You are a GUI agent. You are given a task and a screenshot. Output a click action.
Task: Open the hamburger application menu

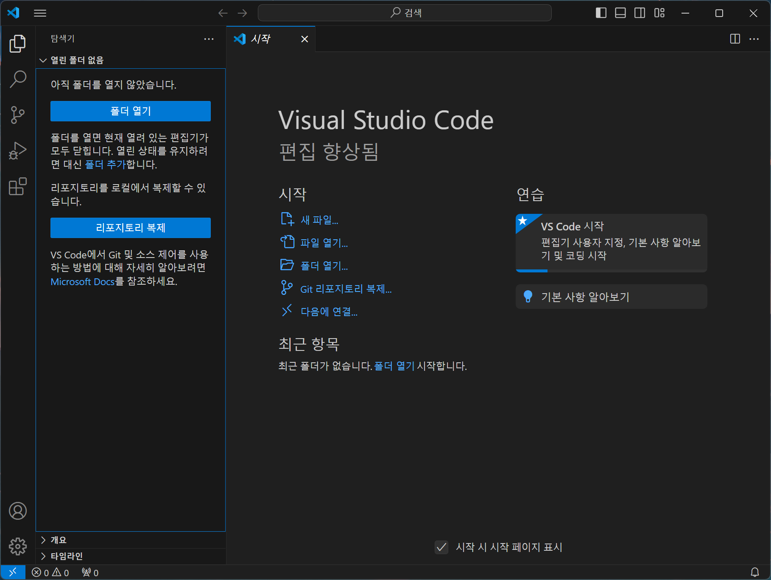point(40,13)
